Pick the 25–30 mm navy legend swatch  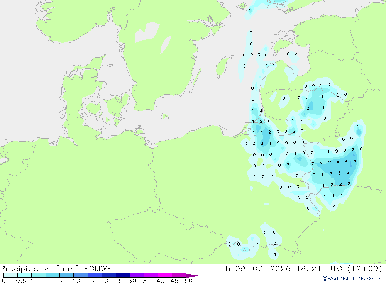pos(123,275)
